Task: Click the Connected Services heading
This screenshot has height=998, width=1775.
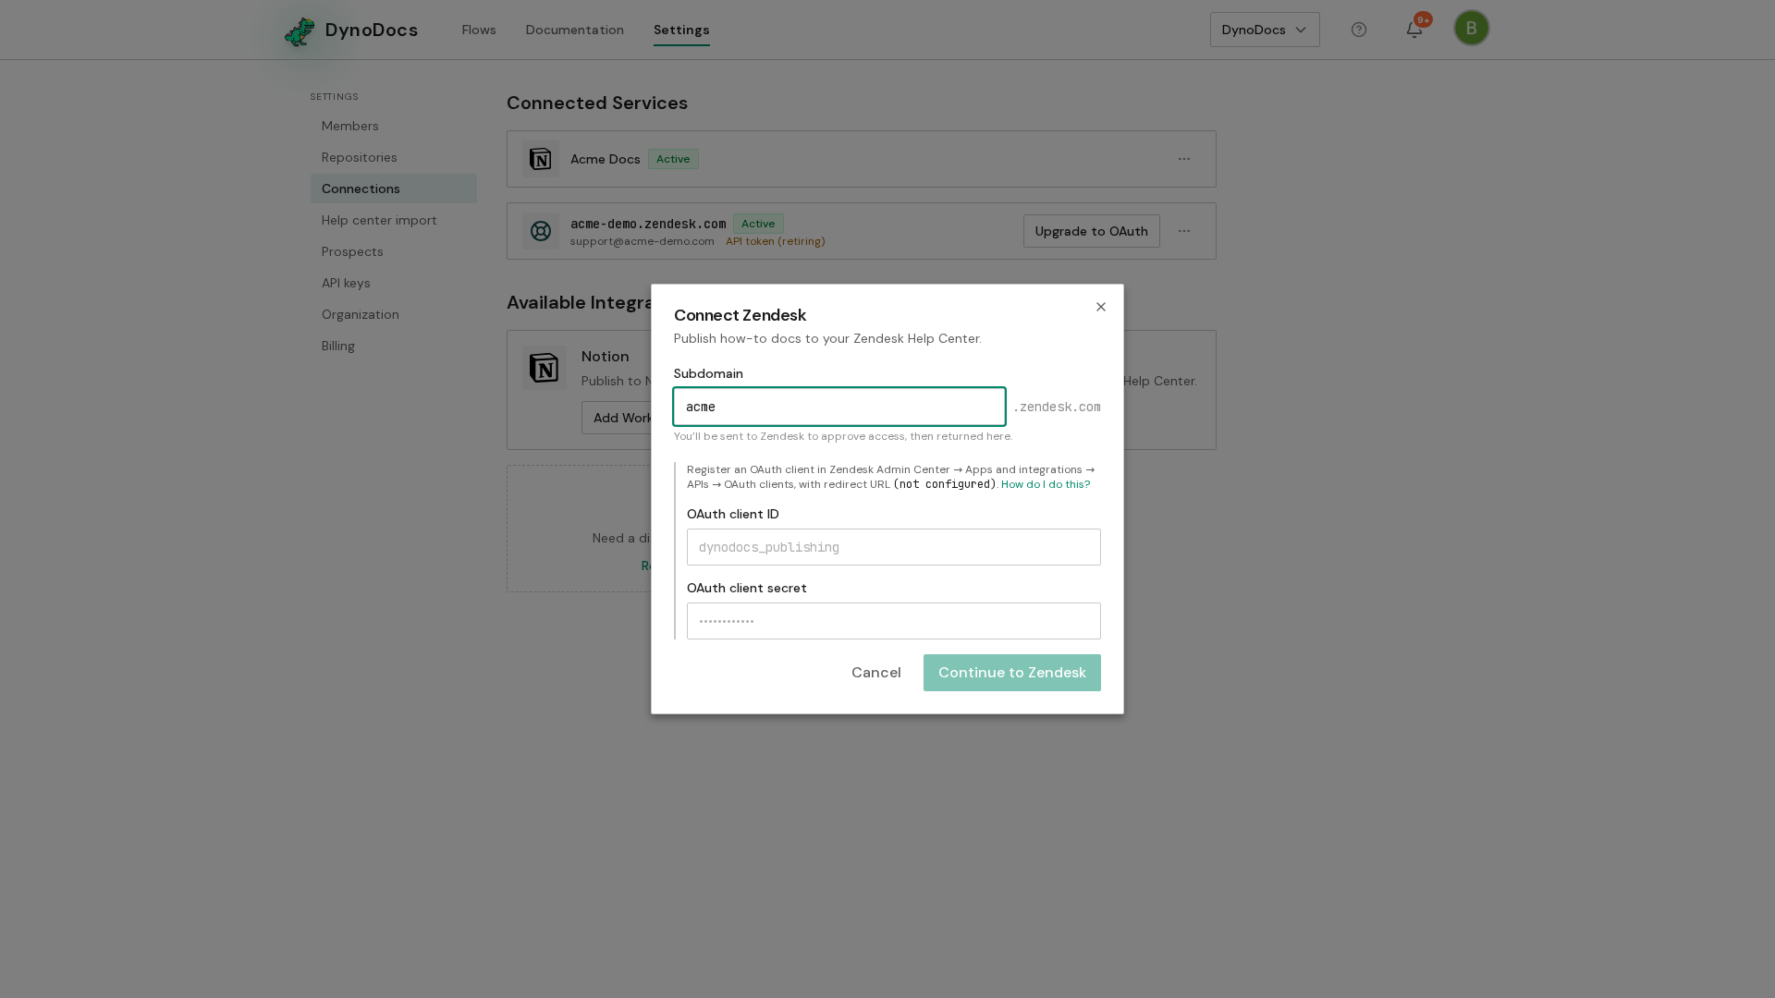Action: coord(597,103)
